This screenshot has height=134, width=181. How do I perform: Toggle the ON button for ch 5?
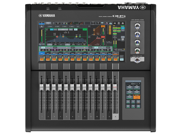coord(66,59)
